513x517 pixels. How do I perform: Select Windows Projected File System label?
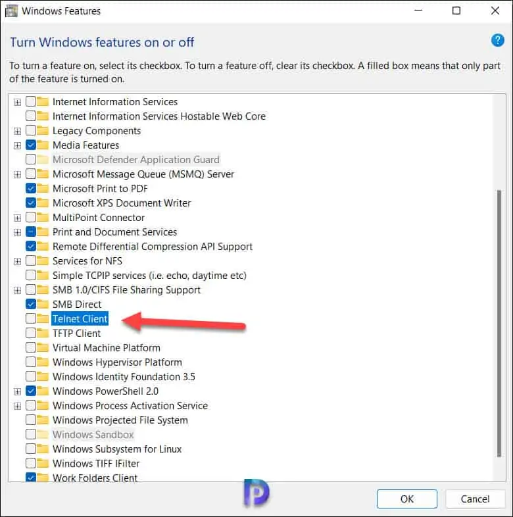[x=120, y=420]
